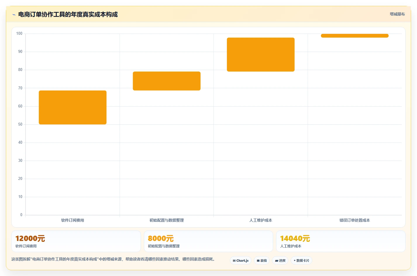
Task: Click the description text starting 这张图拆解
Action: (113, 259)
